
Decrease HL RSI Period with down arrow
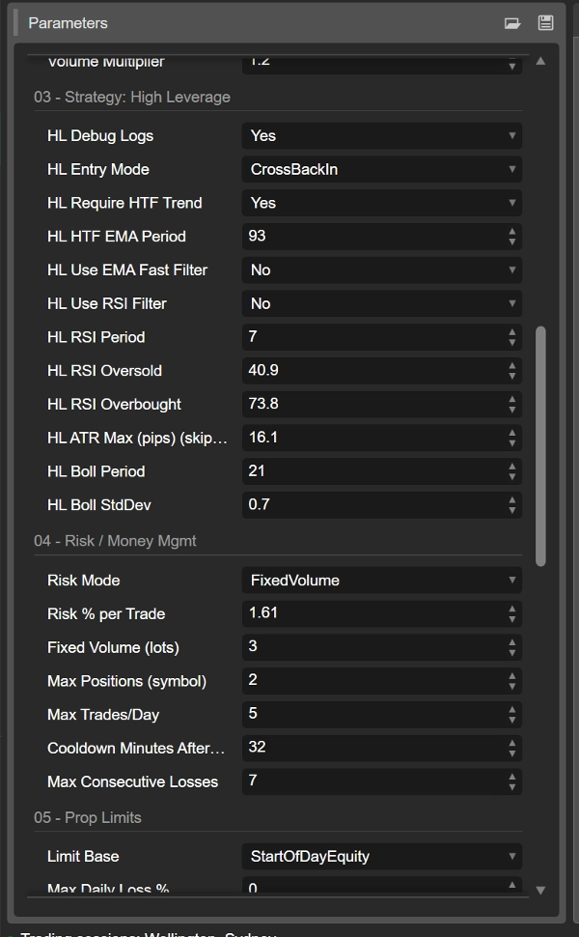click(512, 342)
